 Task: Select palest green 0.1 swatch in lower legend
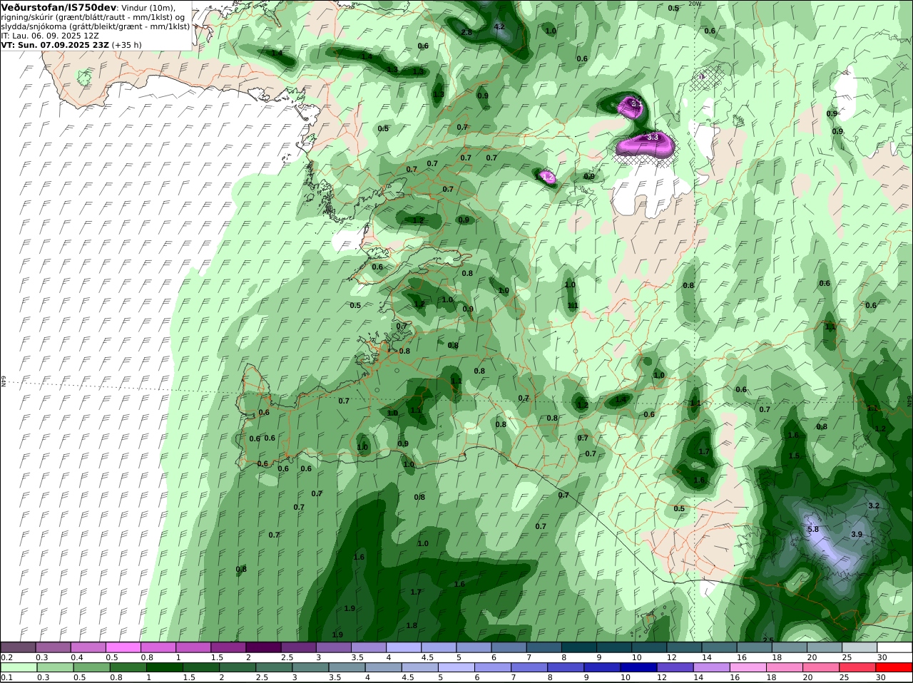18,667
